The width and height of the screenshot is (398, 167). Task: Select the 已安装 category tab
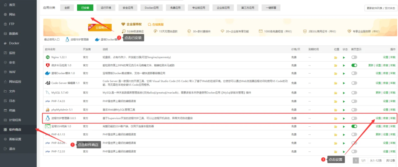[85, 8]
